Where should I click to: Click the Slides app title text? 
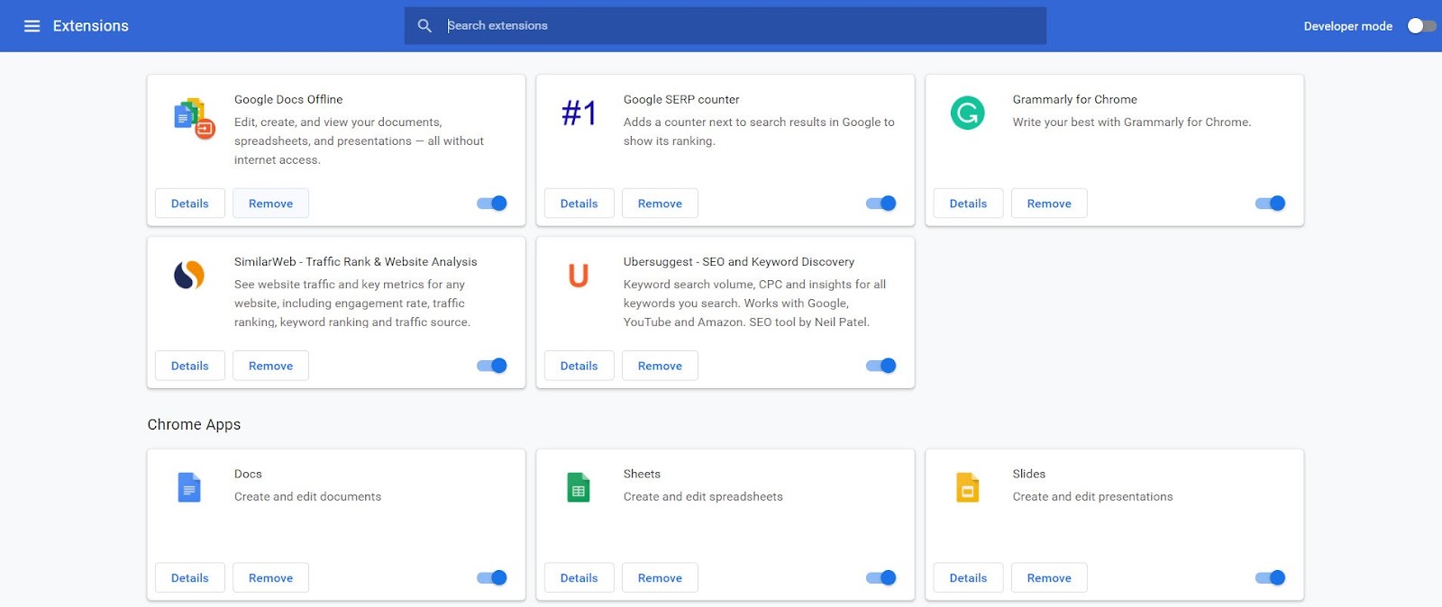tap(1029, 474)
